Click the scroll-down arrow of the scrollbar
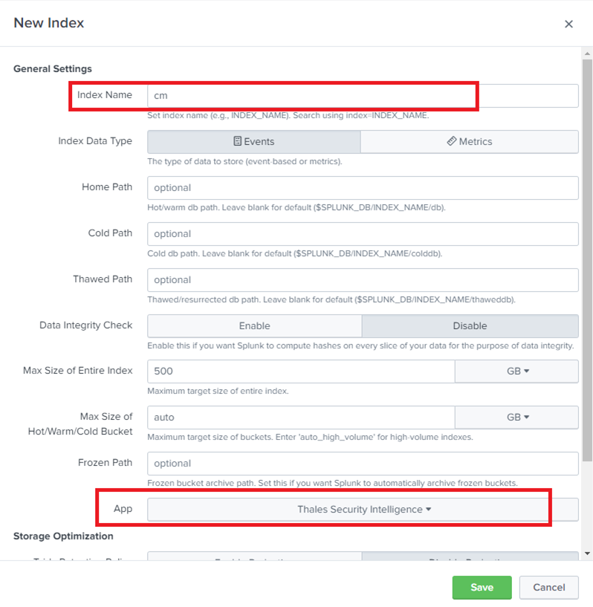The image size is (593, 607). (x=588, y=553)
